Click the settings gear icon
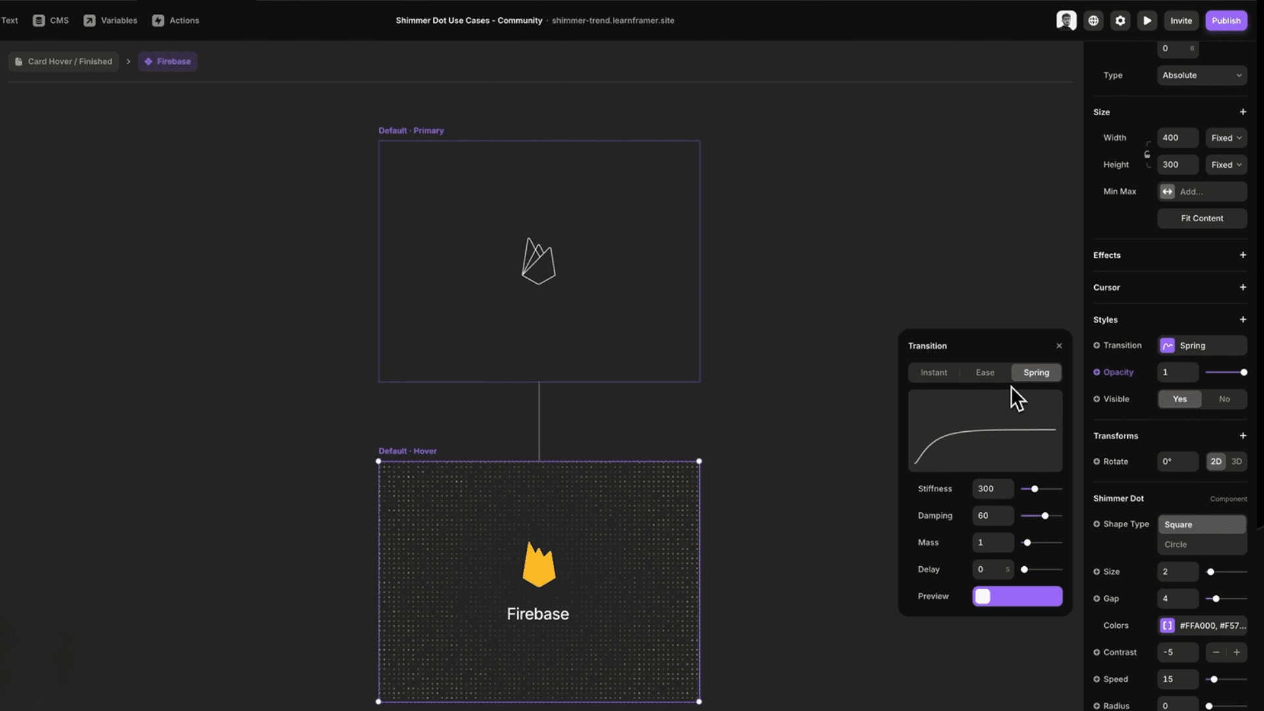The height and width of the screenshot is (711, 1264). [1120, 20]
